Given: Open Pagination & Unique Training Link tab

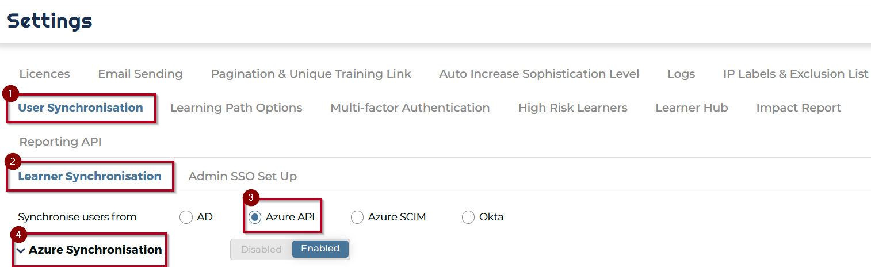Looking at the screenshot, I should pyautogui.click(x=311, y=74).
